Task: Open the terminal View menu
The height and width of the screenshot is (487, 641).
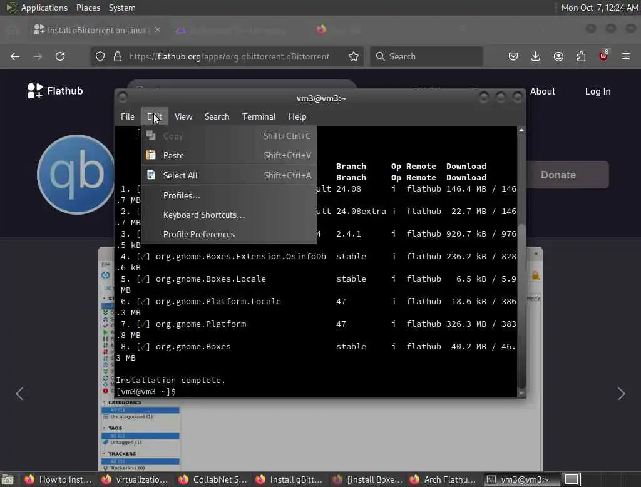Action: coord(183,117)
